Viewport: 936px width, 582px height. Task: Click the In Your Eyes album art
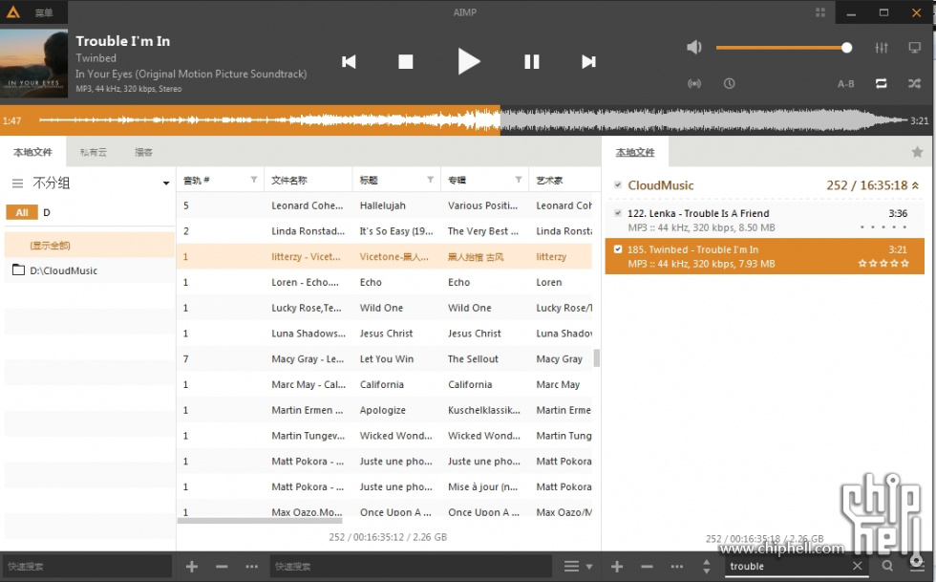click(x=34, y=63)
